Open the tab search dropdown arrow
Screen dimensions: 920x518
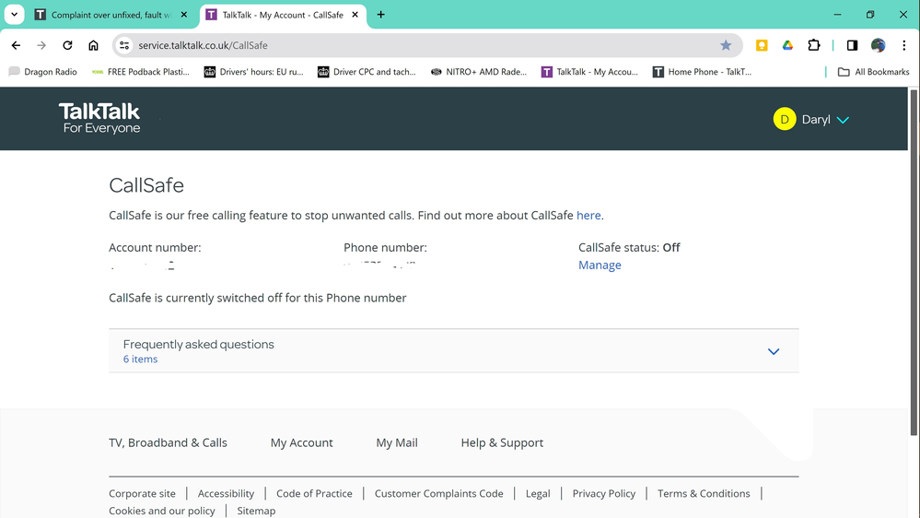click(x=15, y=15)
